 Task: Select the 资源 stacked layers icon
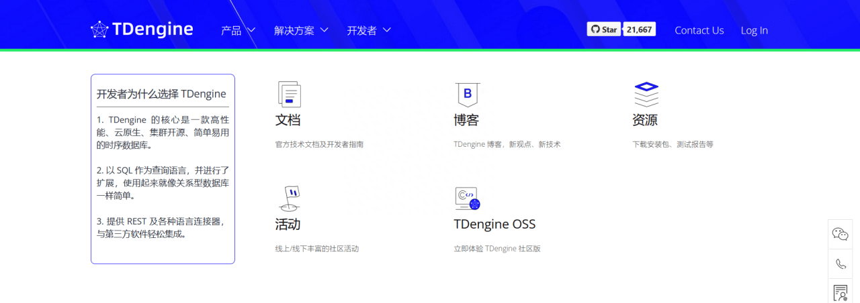pyautogui.click(x=646, y=95)
